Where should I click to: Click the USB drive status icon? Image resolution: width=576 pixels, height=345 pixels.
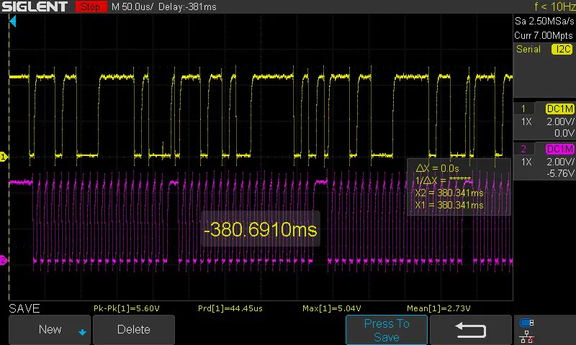point(527,323)
